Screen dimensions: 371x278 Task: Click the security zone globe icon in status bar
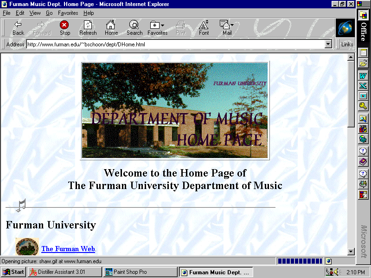point(328,261)
